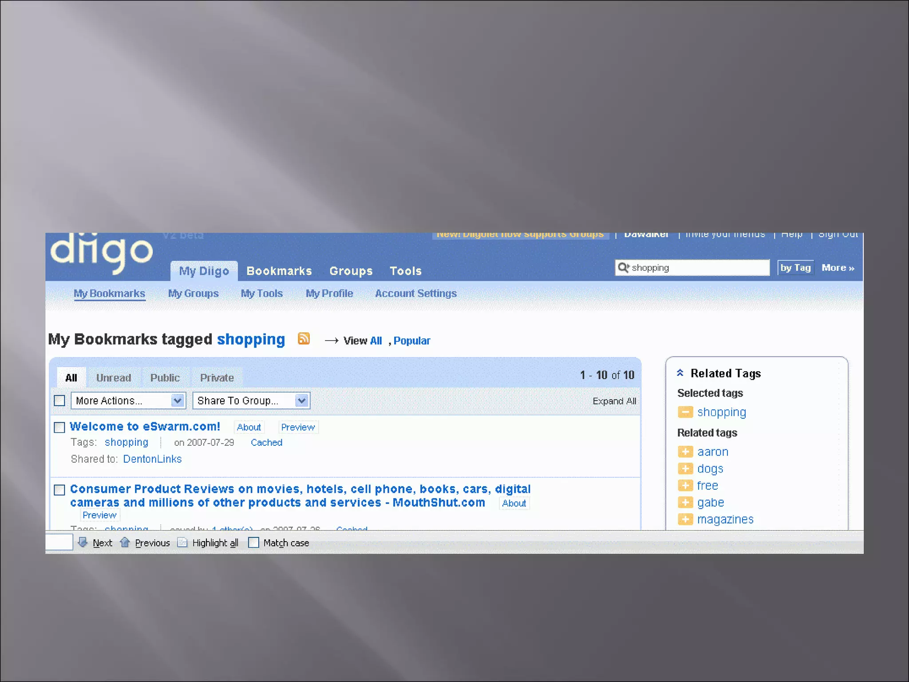This screenshot has height=682, width=909.
Task: Open the DentonLinks shared group link
Action: click(x=152, y=459)
